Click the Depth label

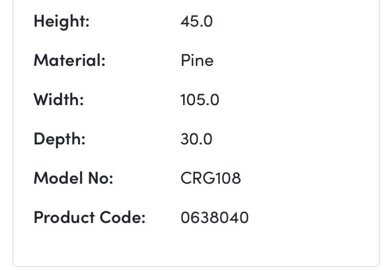(59, 139)
